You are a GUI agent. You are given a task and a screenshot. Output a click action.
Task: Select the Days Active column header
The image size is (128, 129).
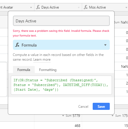point(58,7)
